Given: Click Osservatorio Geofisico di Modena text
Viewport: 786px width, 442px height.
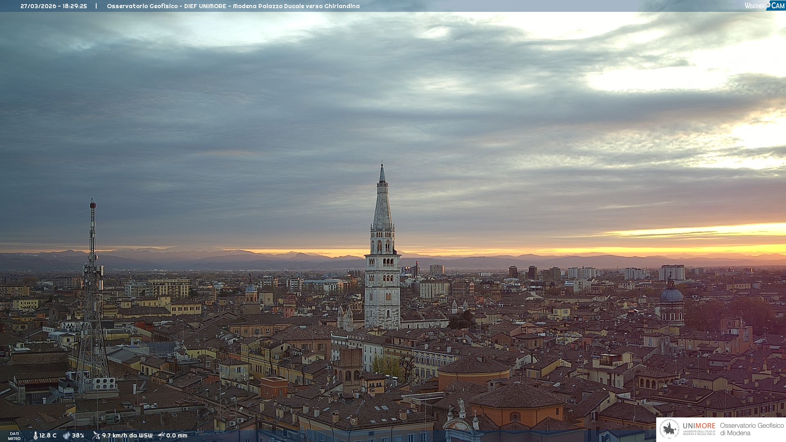Looking at the screenshot, I should [x=752, y=429].
